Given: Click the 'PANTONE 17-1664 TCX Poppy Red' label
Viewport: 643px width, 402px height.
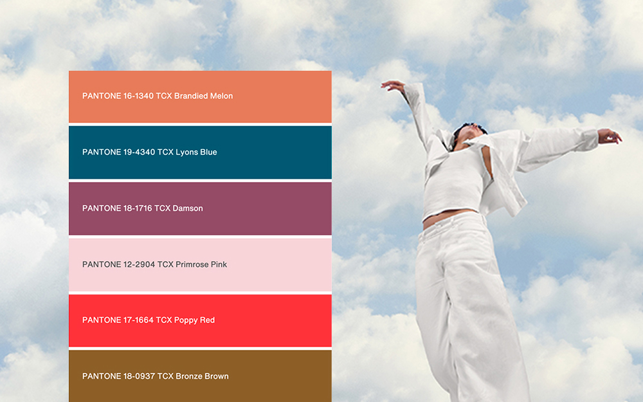Looking at the screenshot, I should (x=149, y=320).
